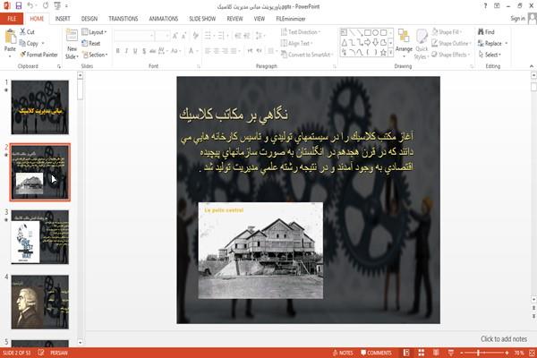Open the FILEminimizer tab
The image size is (537, 358).
290,19
